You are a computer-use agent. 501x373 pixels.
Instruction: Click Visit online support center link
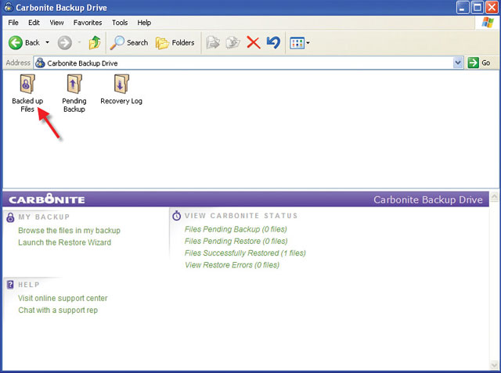(x=63, y=299)
